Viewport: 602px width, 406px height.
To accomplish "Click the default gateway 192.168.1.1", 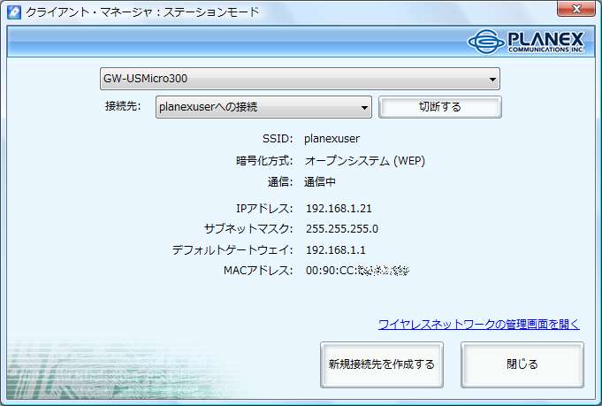I will (336, 250).
